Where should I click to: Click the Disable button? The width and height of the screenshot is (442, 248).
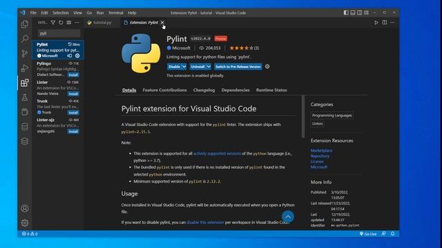click(x=174, y=67)
